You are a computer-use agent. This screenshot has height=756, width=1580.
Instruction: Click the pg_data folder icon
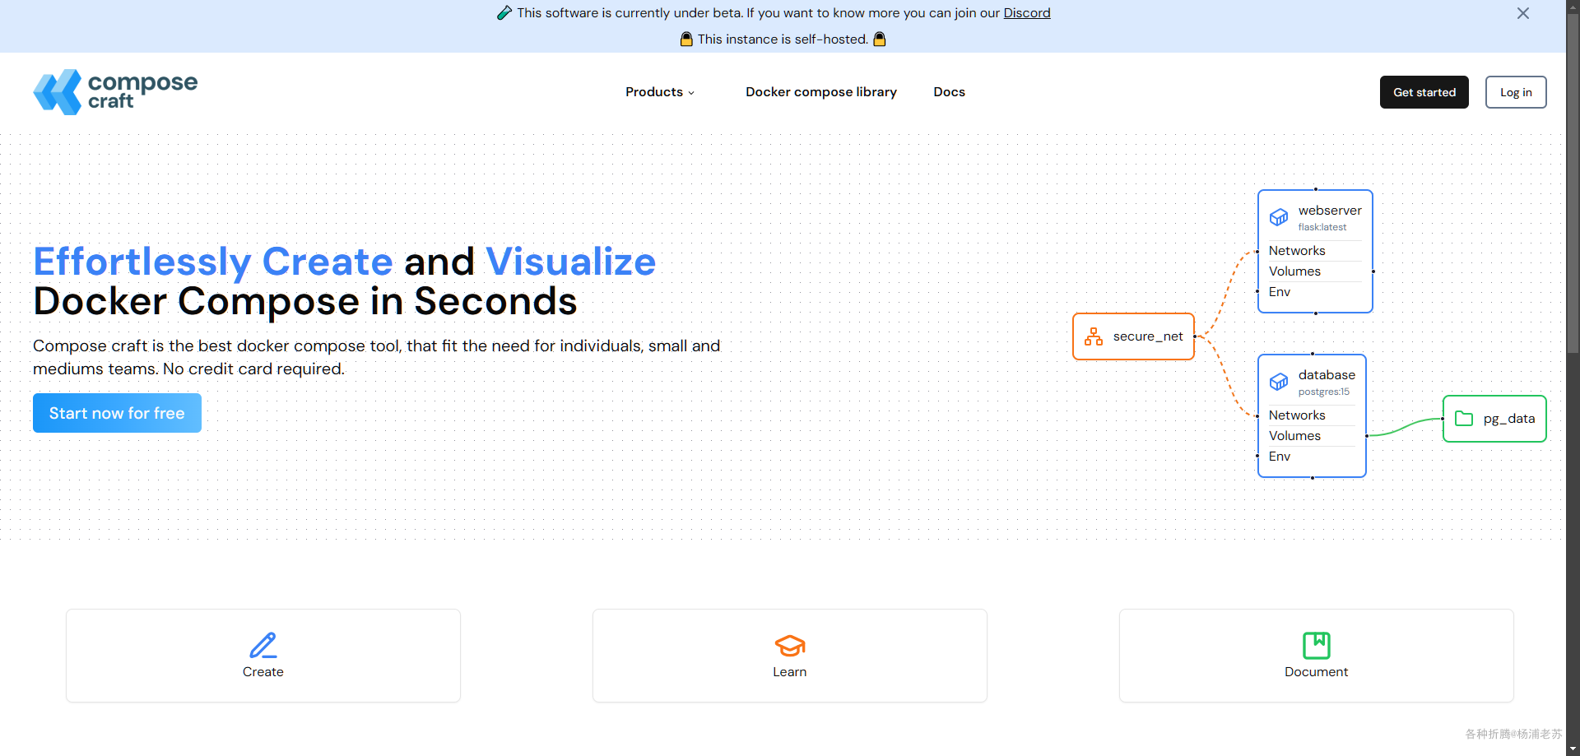tap(1464, 419)
